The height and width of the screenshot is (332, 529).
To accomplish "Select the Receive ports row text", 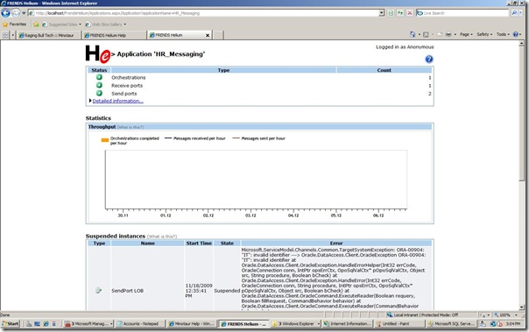I will pyautogui.click(x=127, y=86).
